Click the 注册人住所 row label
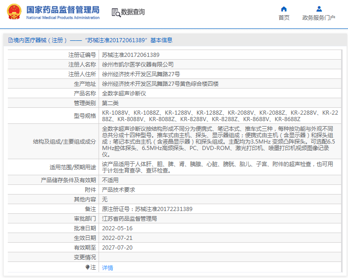Image resolution: width=348 pixels, height=278 pixels. (x=82, y=74)
